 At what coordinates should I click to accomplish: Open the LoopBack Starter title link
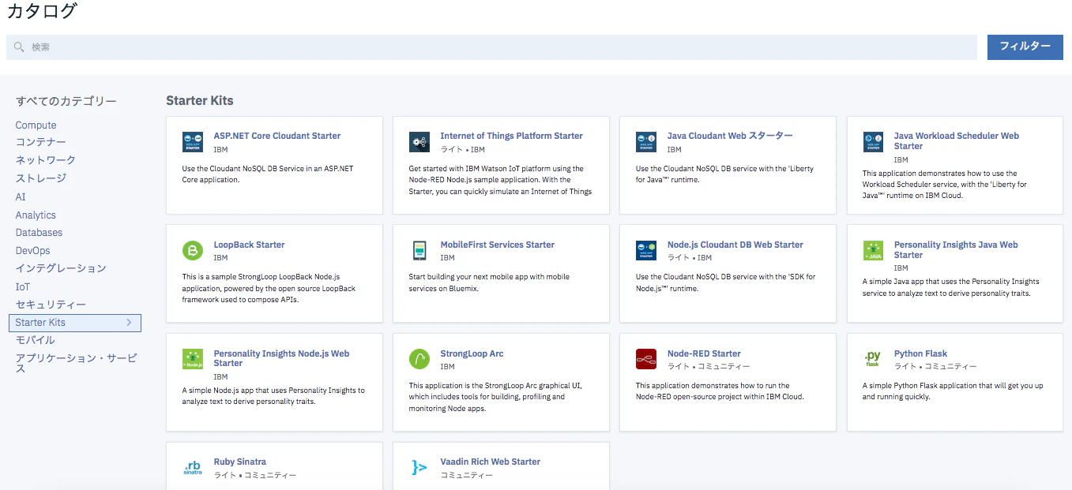click(250, 245)
